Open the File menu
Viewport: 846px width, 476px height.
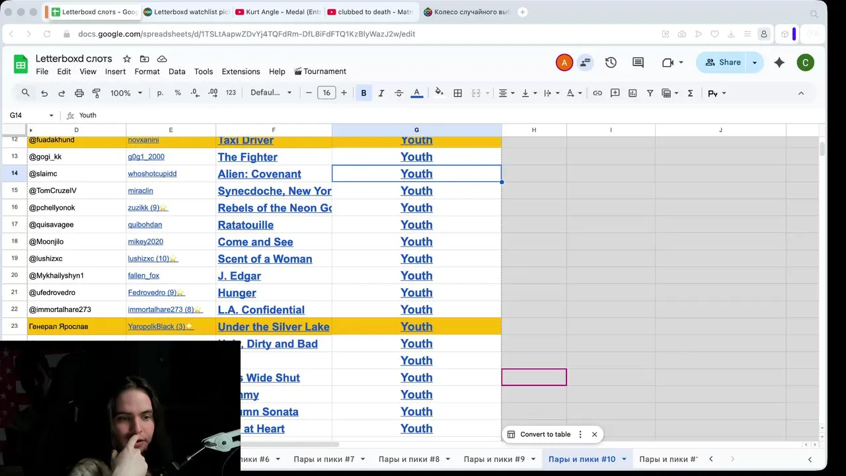click(42, 71)
